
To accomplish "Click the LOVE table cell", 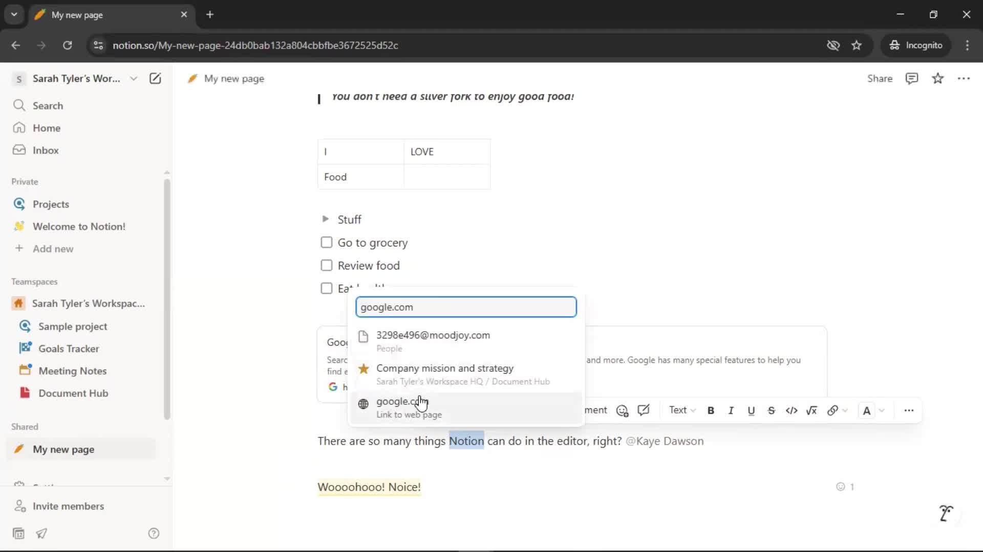I will click(447, 152).
